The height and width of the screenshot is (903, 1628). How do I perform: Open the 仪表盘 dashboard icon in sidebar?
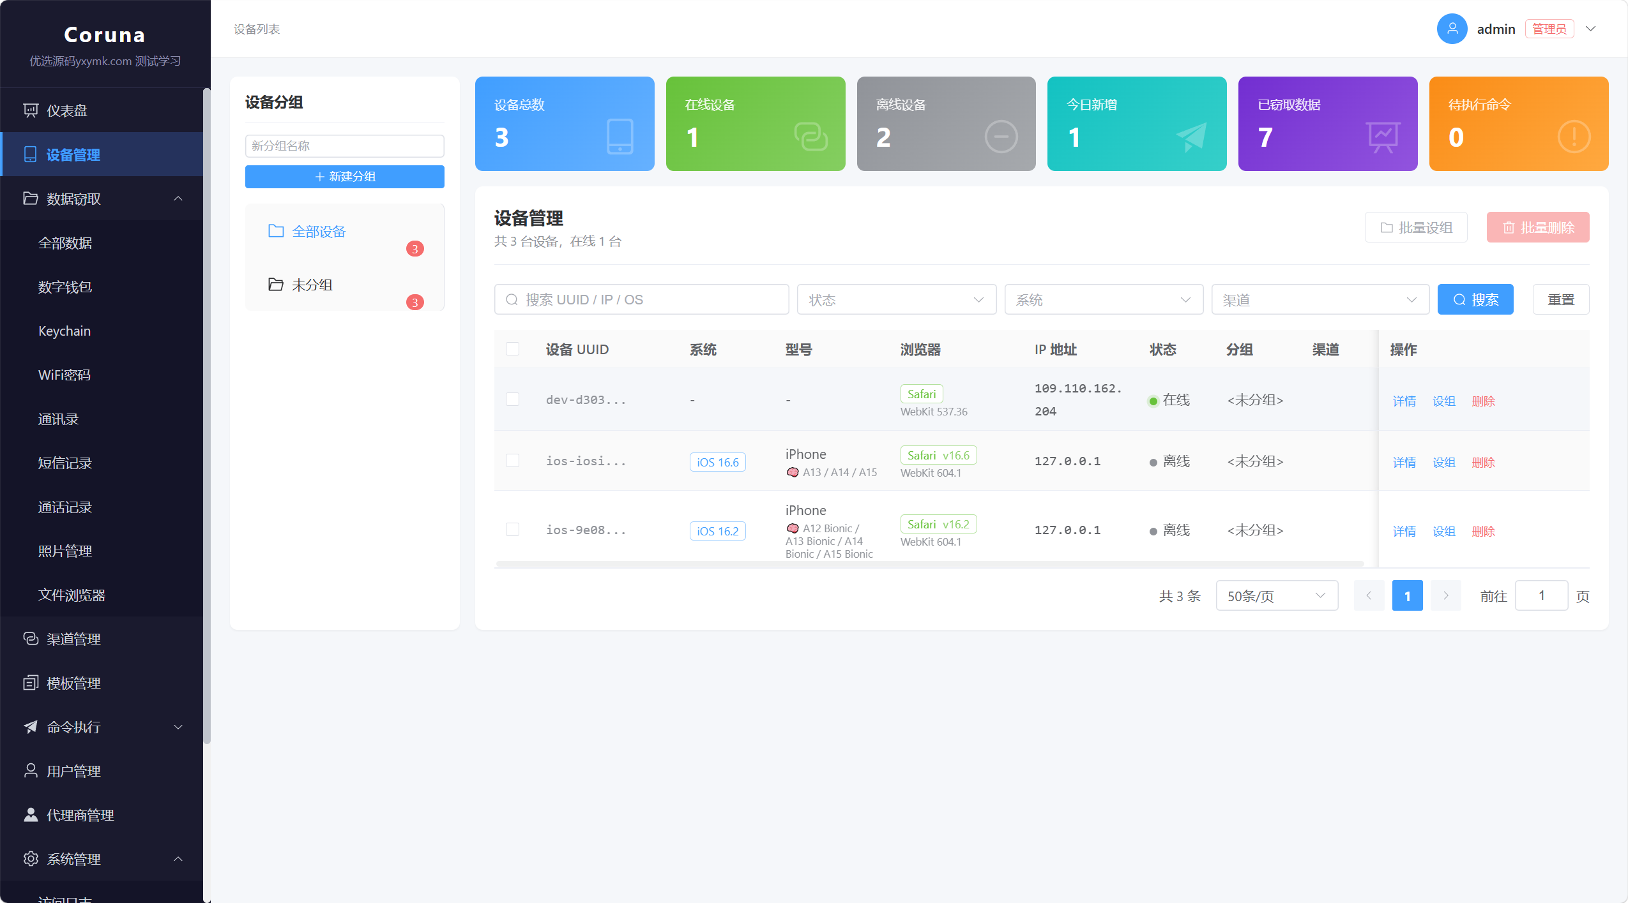click(x=30, y=110)
